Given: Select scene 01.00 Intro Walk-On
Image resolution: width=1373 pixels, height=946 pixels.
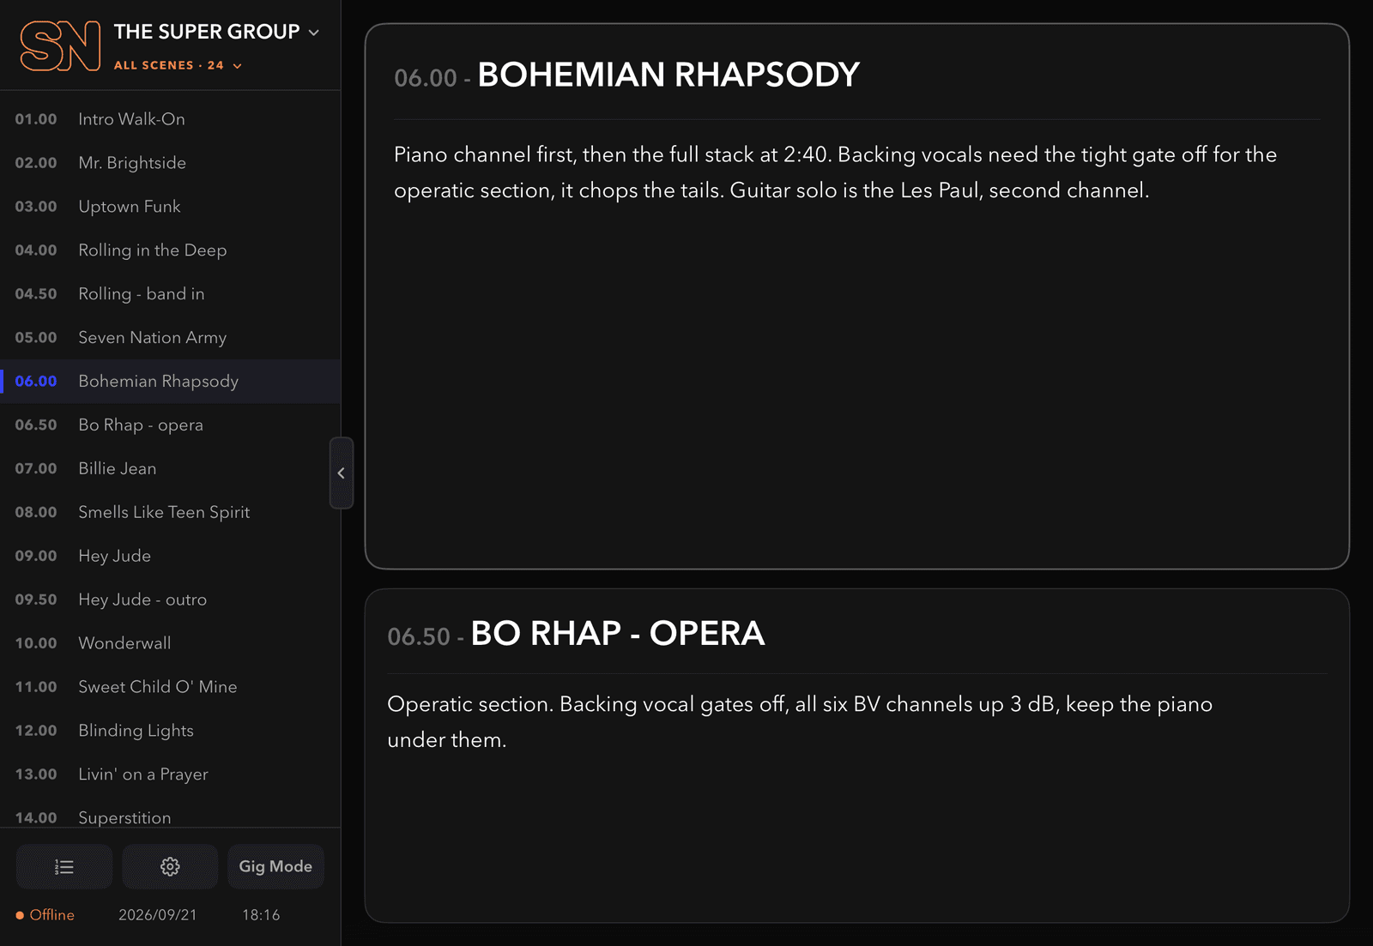Looking at the screenshot, I should click(170, 119).
